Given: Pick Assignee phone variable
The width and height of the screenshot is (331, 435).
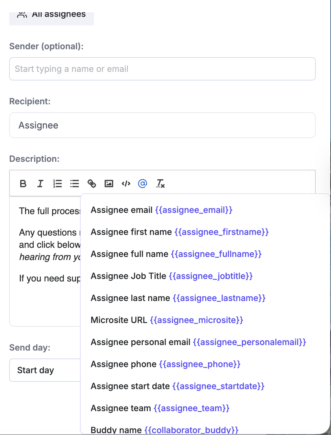Looking at the screenshot, I should pyautogui.click(x=165, y=364).
